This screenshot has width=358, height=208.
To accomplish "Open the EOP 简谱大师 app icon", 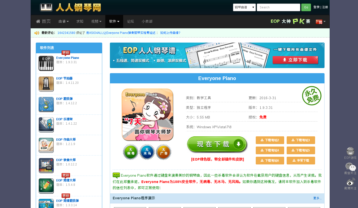I will 46,186.
